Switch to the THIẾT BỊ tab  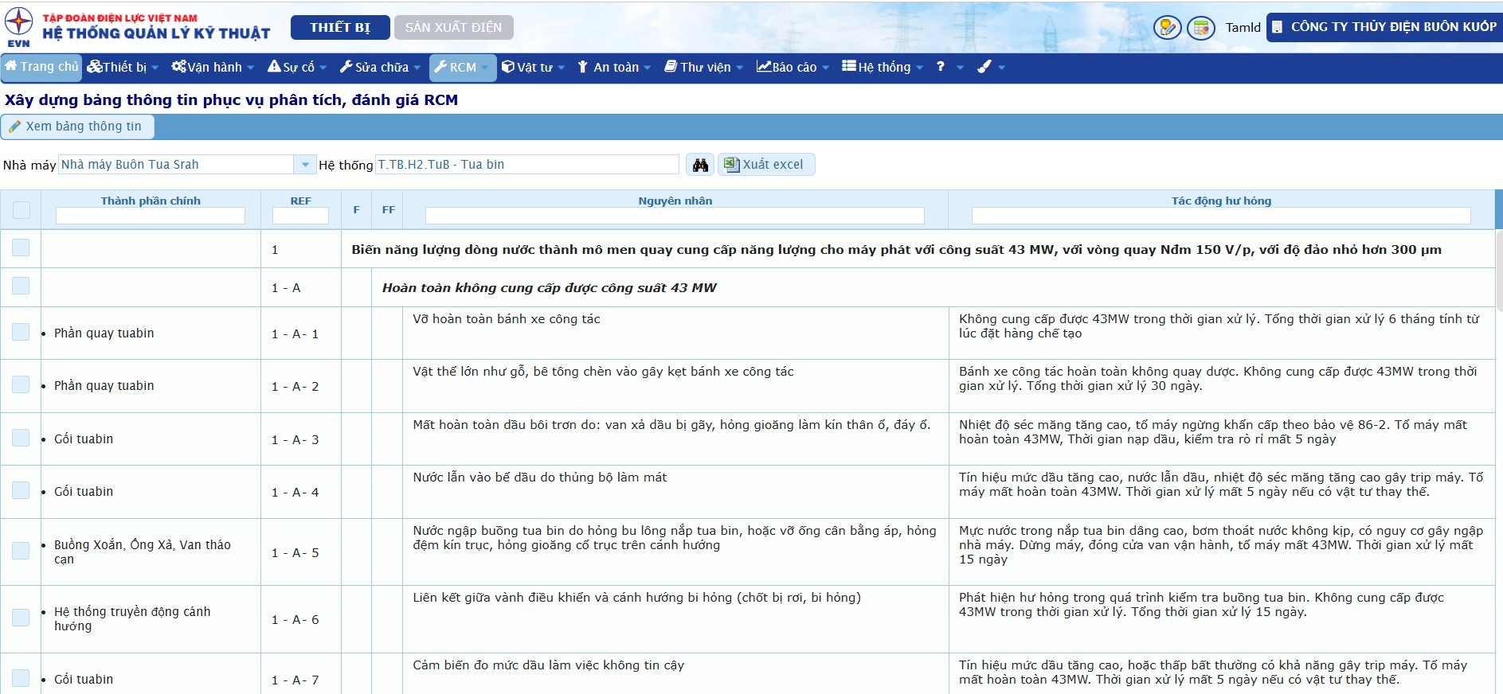(340, 27)
